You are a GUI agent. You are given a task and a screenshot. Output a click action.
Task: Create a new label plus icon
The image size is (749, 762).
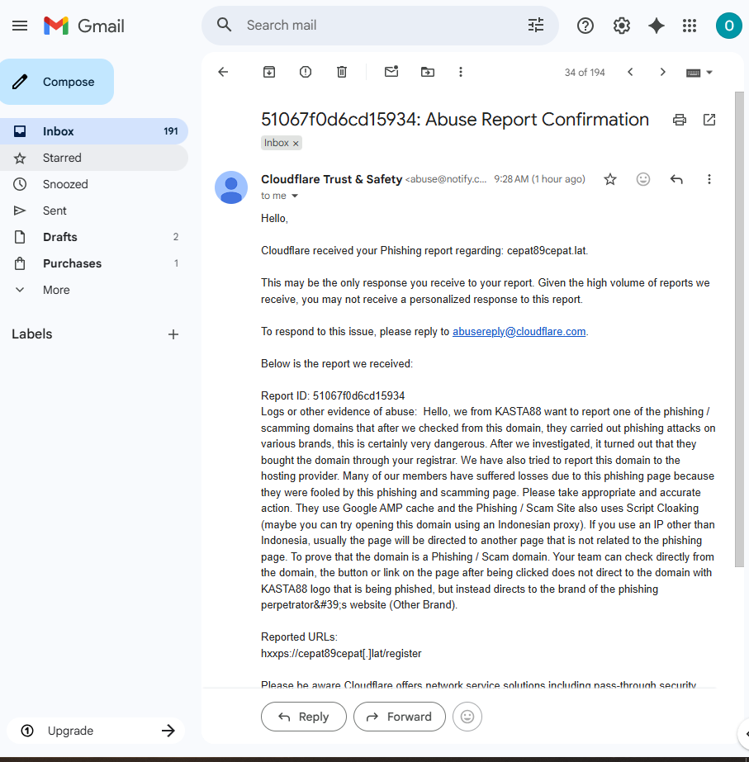tap(173, 334)
